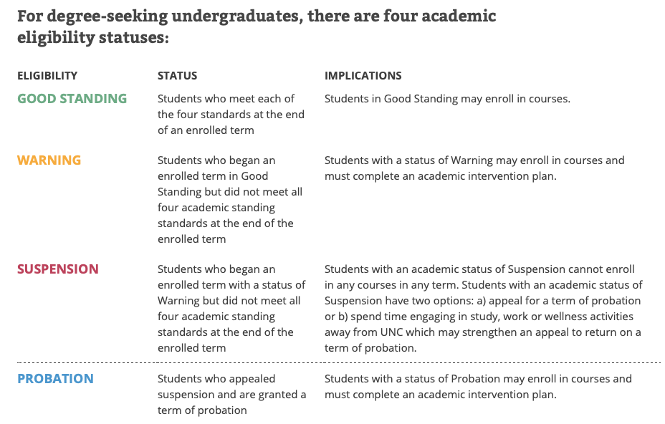Click the IMPLICATIONS column header
The image size is (665, 424).
coord(363,76)
